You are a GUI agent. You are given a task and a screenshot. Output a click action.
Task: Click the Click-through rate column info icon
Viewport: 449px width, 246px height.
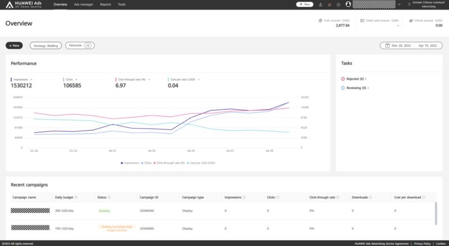(338, 197)
